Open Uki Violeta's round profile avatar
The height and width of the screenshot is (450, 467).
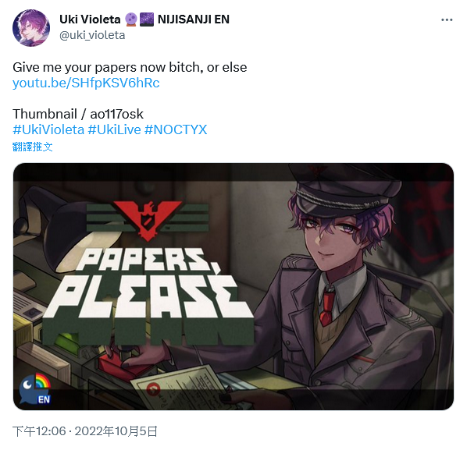[31, 28]
